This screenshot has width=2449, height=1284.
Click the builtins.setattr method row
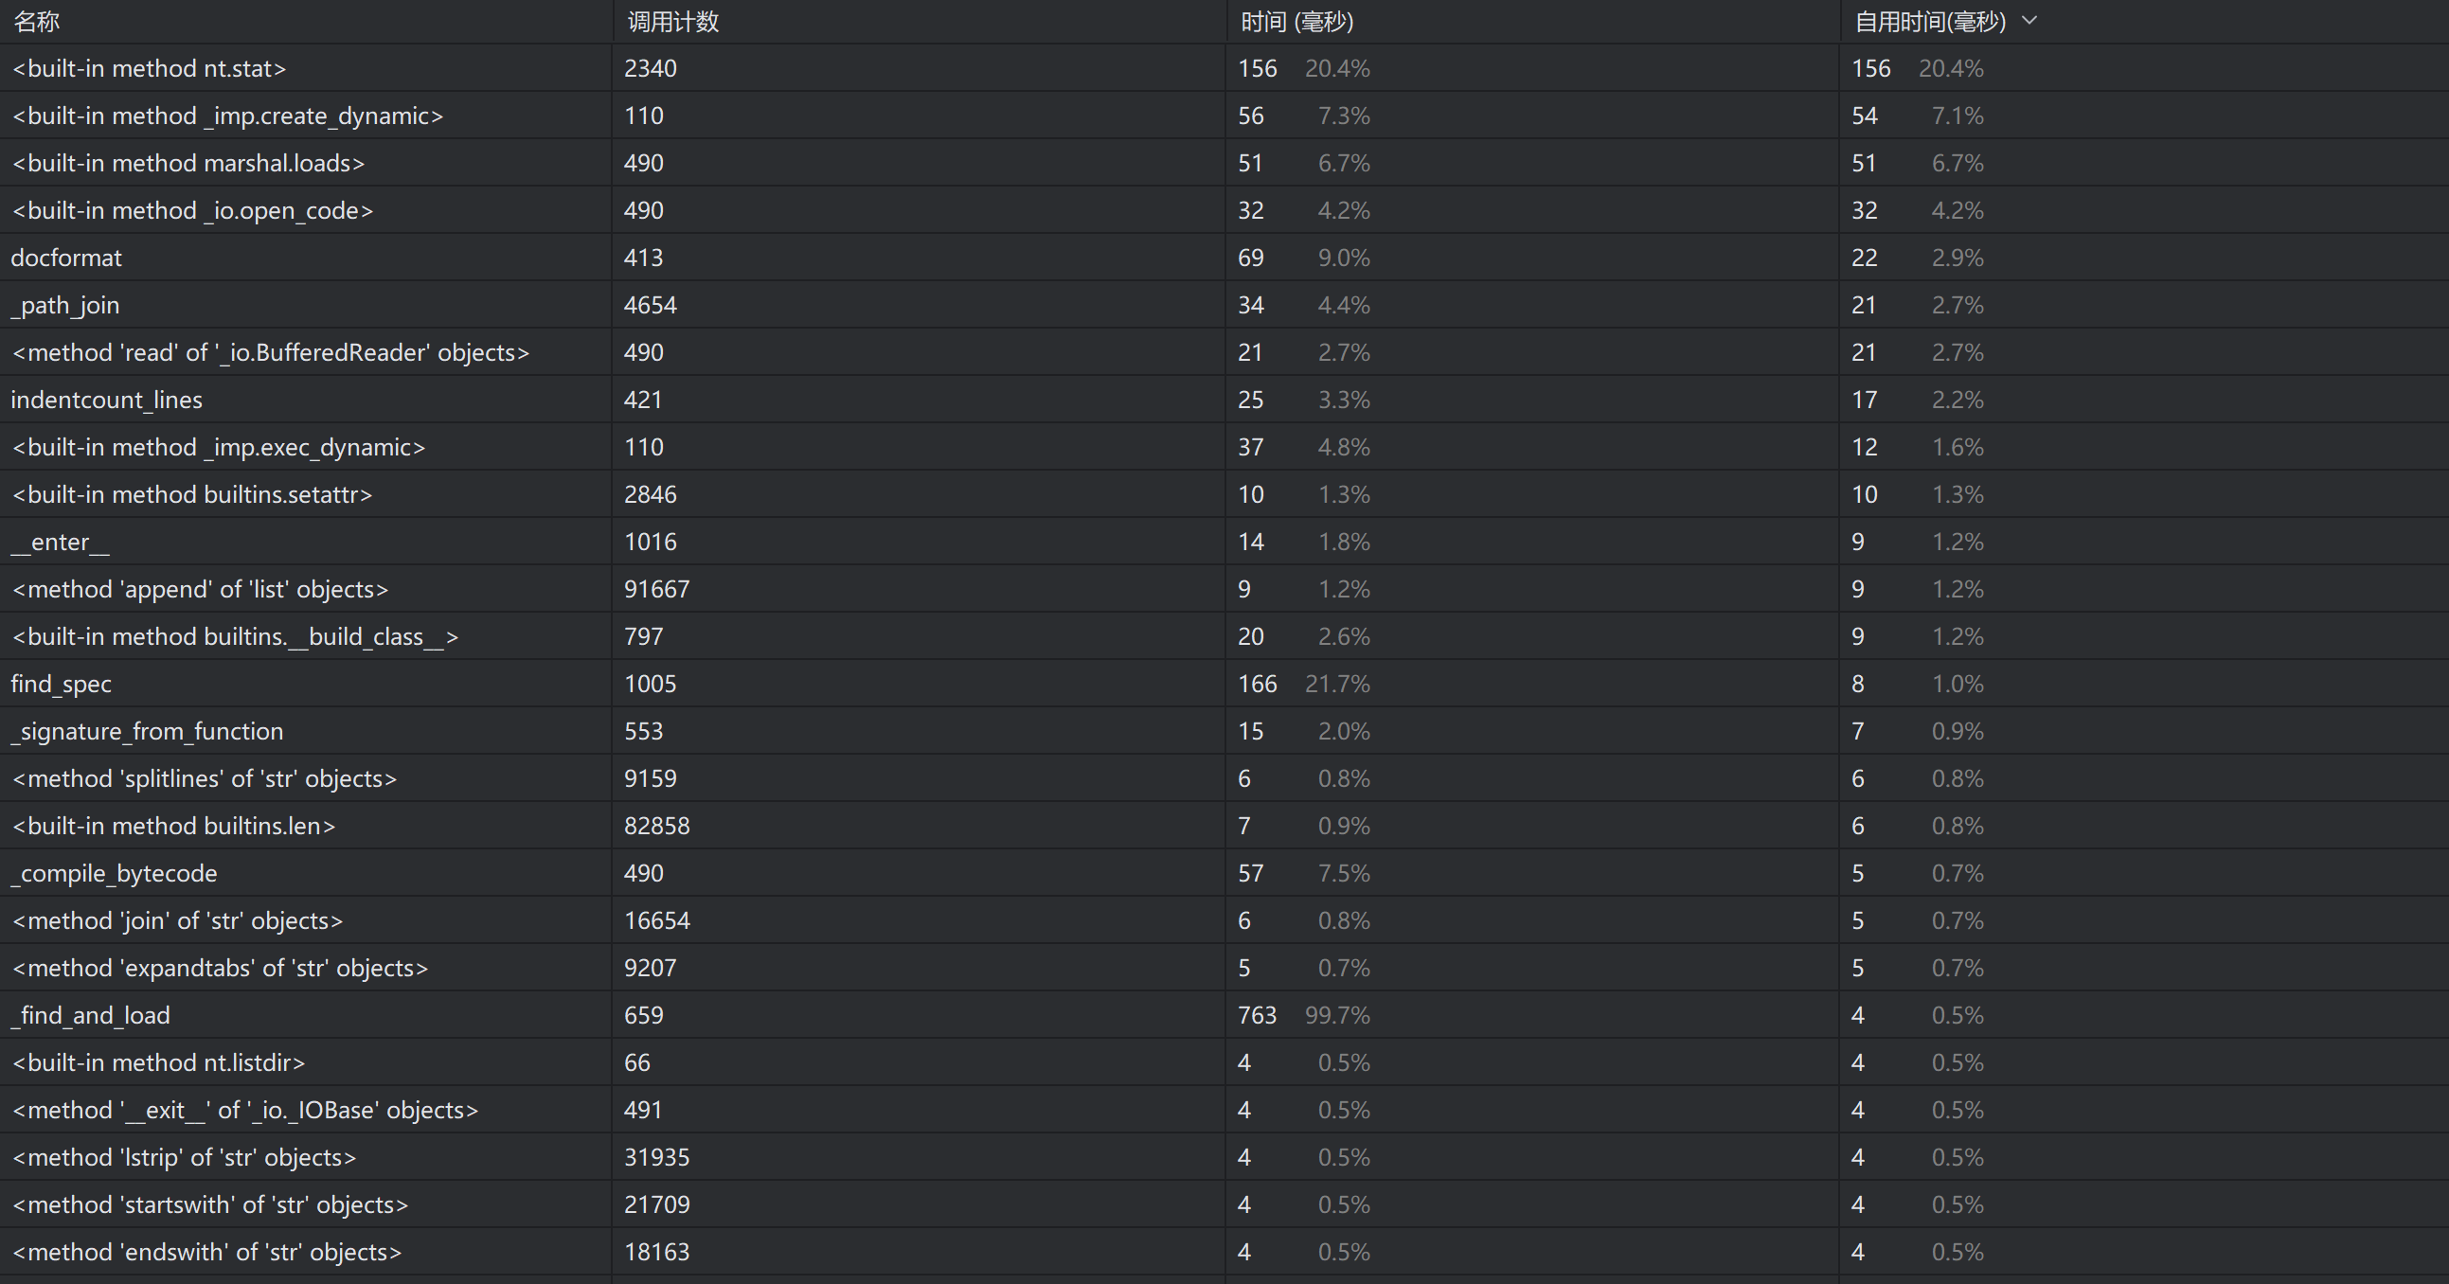click(192, 494)
